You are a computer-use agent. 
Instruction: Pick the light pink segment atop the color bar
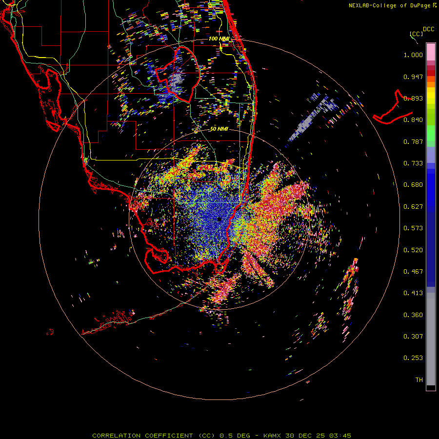point(431,52)
